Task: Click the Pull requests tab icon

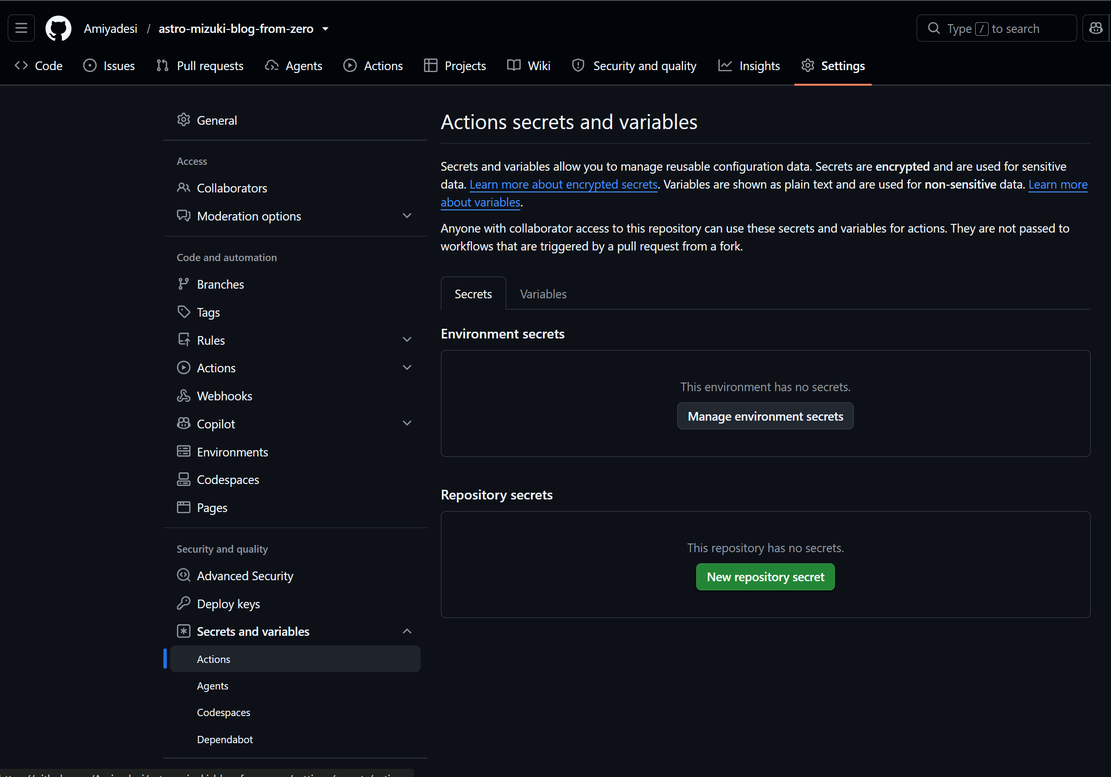Action: 162,65
